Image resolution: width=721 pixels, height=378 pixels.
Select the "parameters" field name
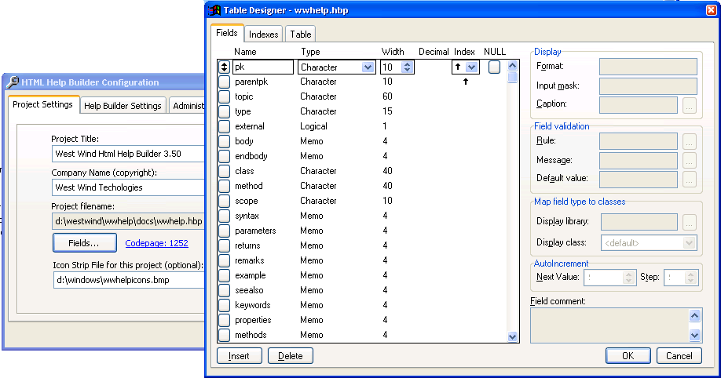click(x=255, y=231)
